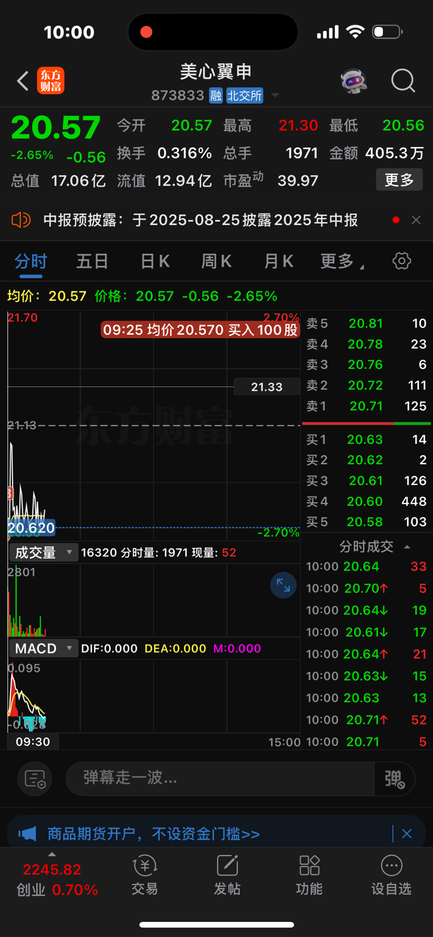Tap the 最高 21.30 value
Viewport: 433px width, 937px height.
click(298, 125)
